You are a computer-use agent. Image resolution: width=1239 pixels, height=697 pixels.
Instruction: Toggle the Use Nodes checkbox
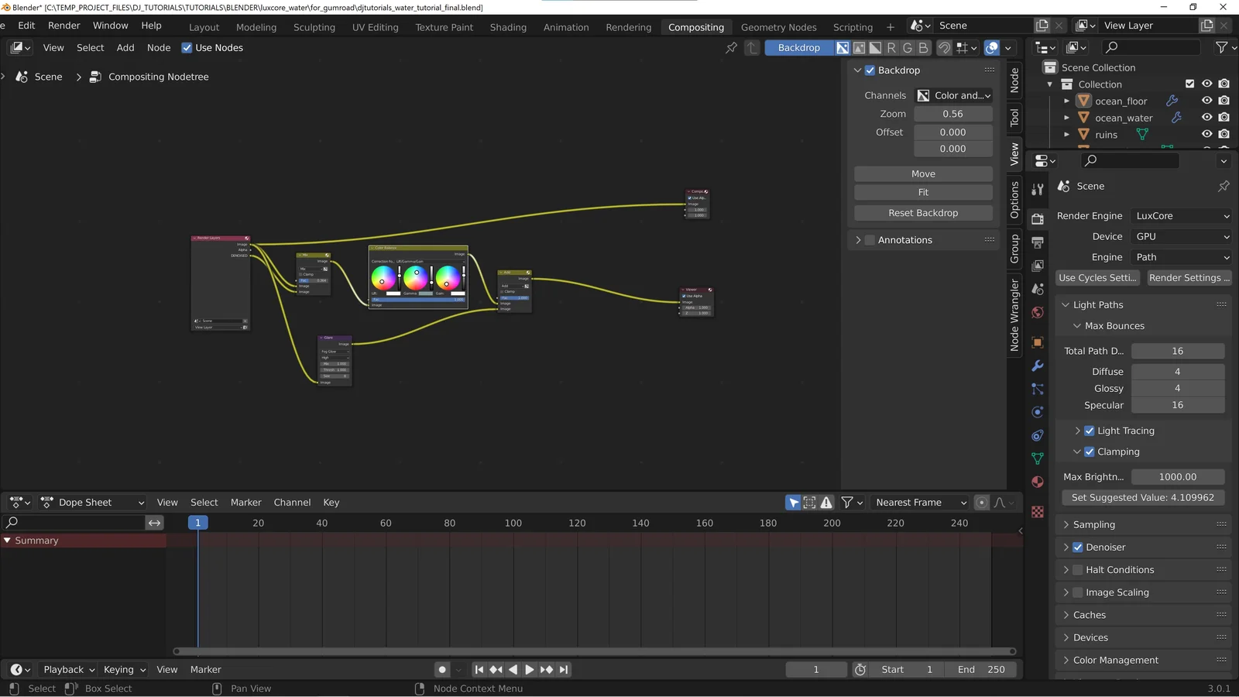pos(187,47)
